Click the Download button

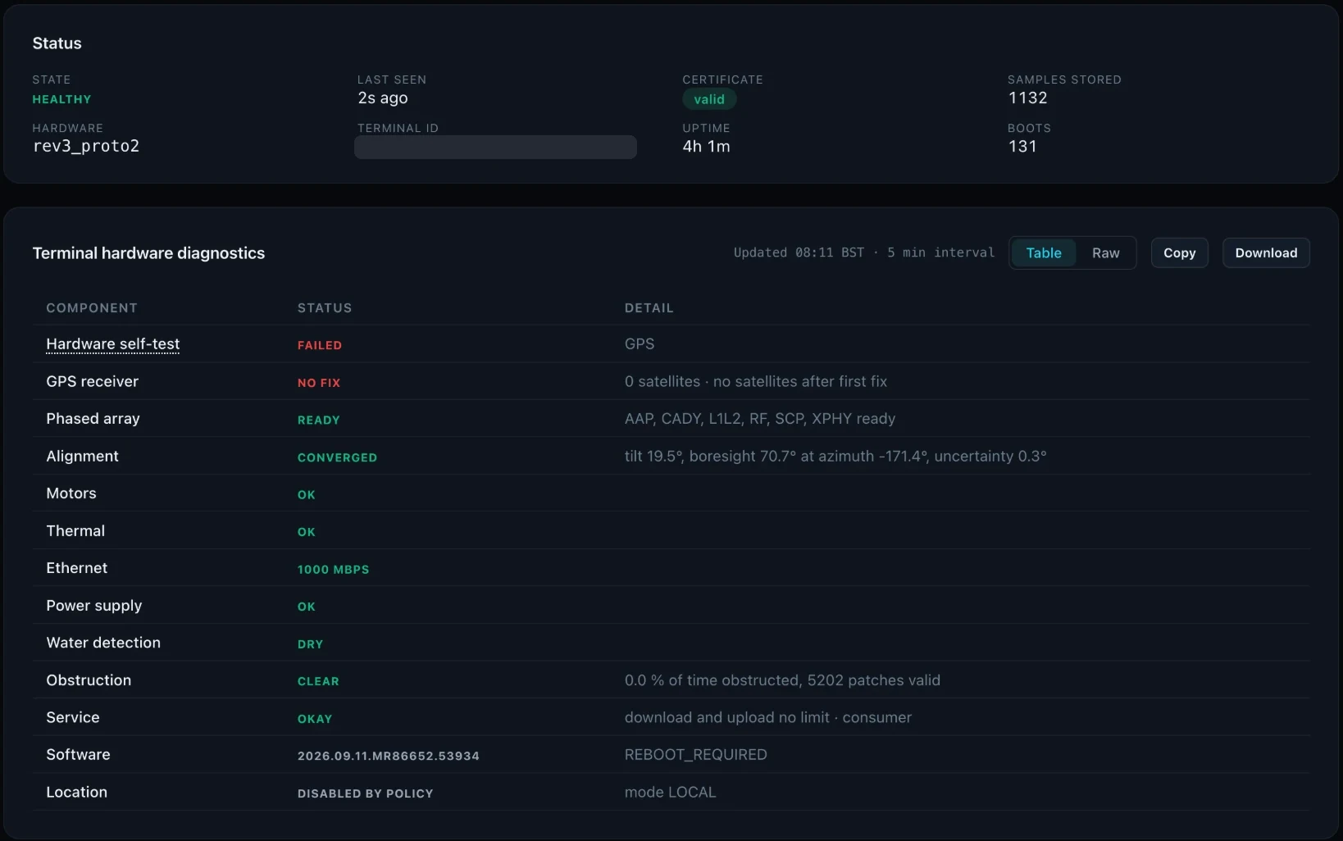click(1266, 253)
